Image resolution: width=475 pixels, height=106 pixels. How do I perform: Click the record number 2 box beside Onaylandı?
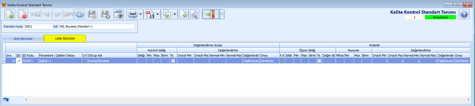[x=415, y=17]
